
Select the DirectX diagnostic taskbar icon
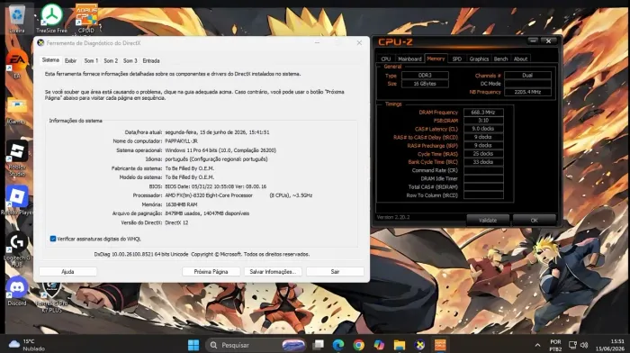tap(420, 345)
